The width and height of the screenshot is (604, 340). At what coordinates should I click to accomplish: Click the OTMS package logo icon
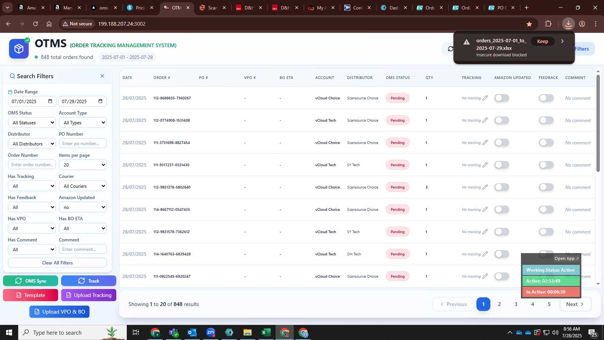click(x=19, y=49)
